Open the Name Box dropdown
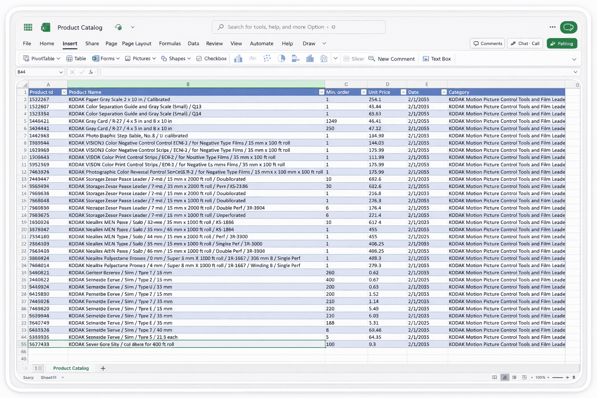The width and height of the screenshot is (597, 398). point(61,72)
